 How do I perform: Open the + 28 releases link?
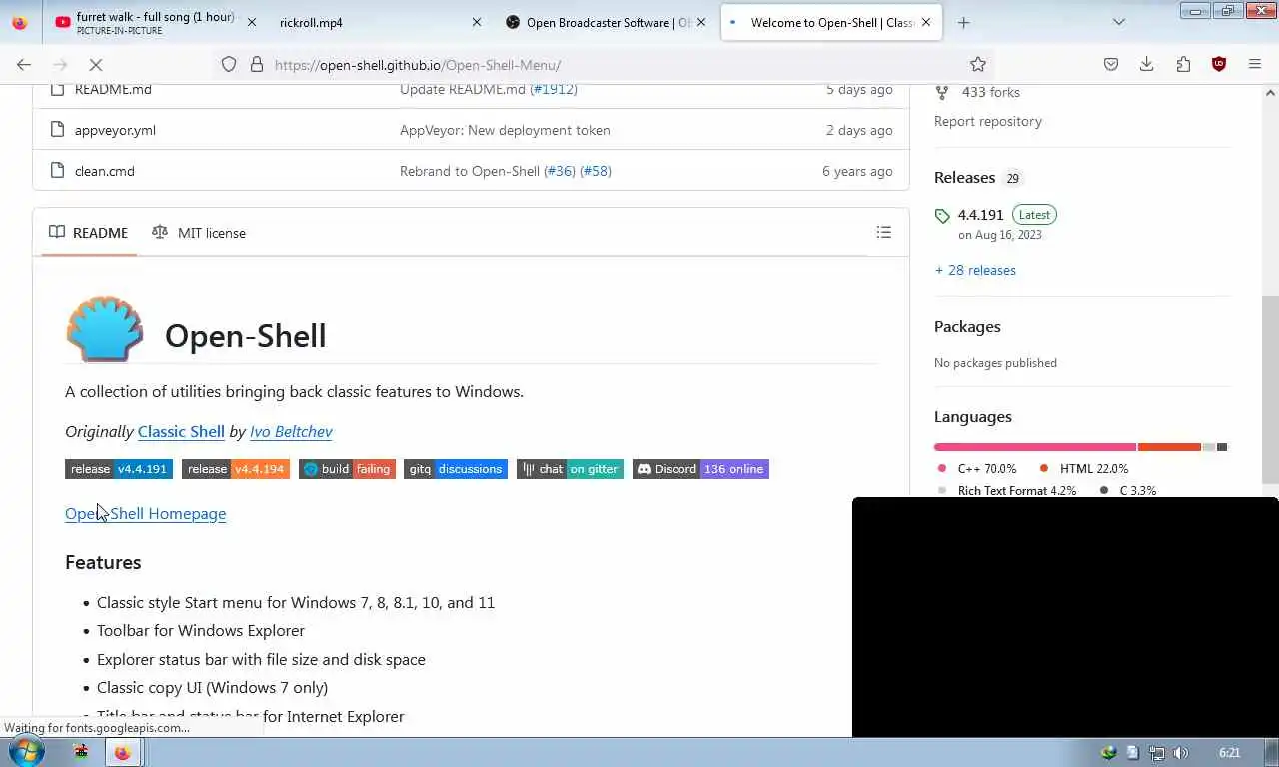pyautogui.click(x=975, y=270)
